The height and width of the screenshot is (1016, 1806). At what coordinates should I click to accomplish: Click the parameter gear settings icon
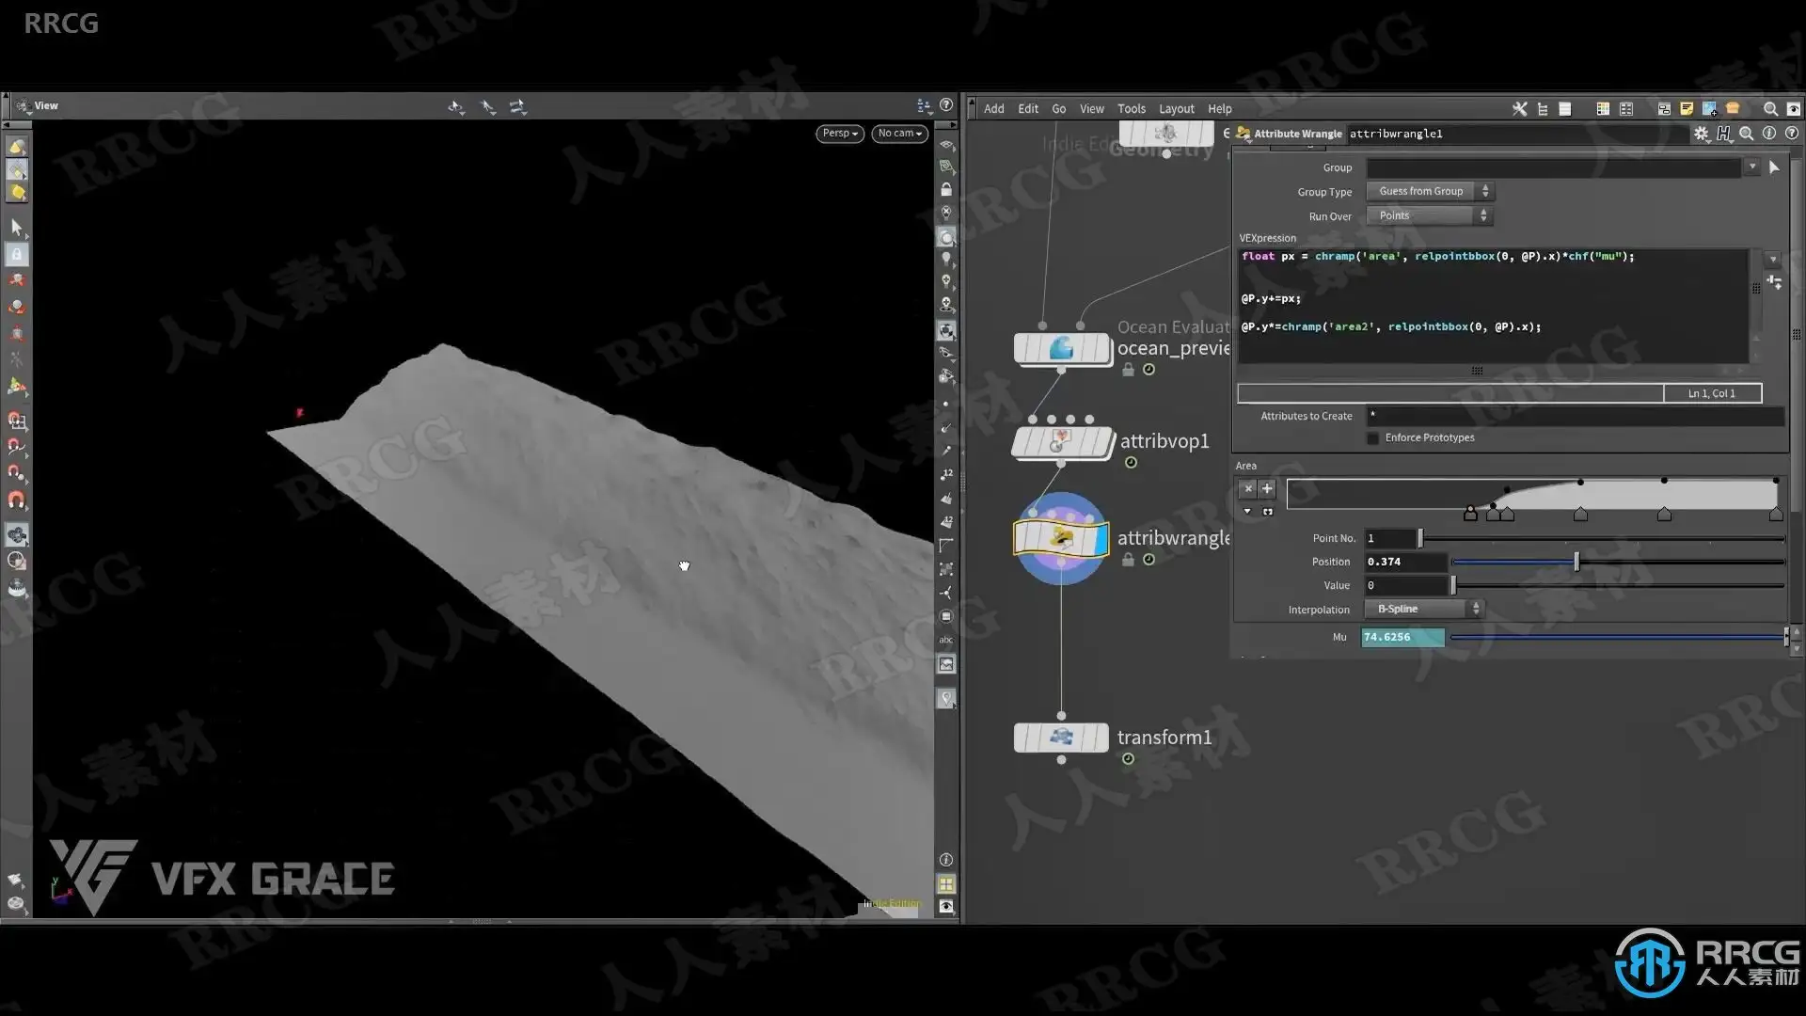point(1701,134)
